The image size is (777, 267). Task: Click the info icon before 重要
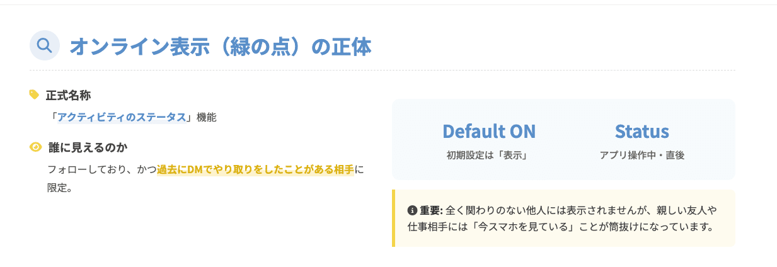(412, 209)
